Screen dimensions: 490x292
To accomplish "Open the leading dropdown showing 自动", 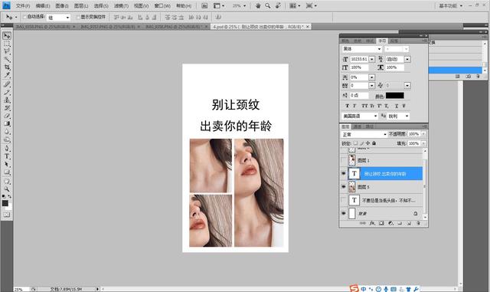I will click(x=407, y=59).
